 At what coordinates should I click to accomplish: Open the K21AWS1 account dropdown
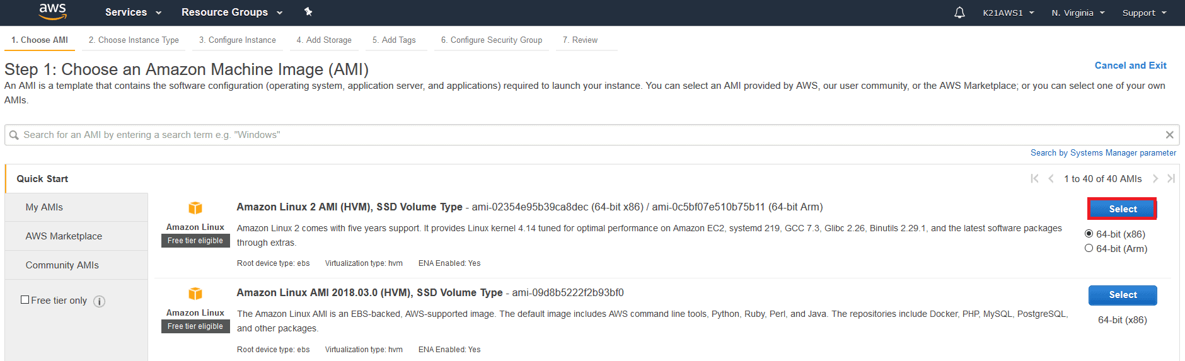pyautogui.click(x=1009, y=13)
